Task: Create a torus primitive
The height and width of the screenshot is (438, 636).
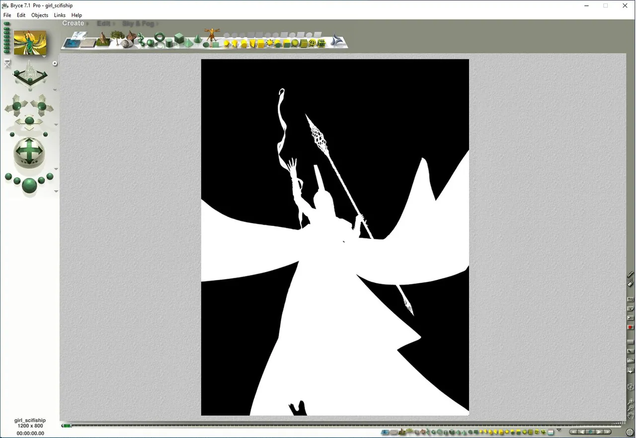Action: pyautogui.click(x=159, y=38)
